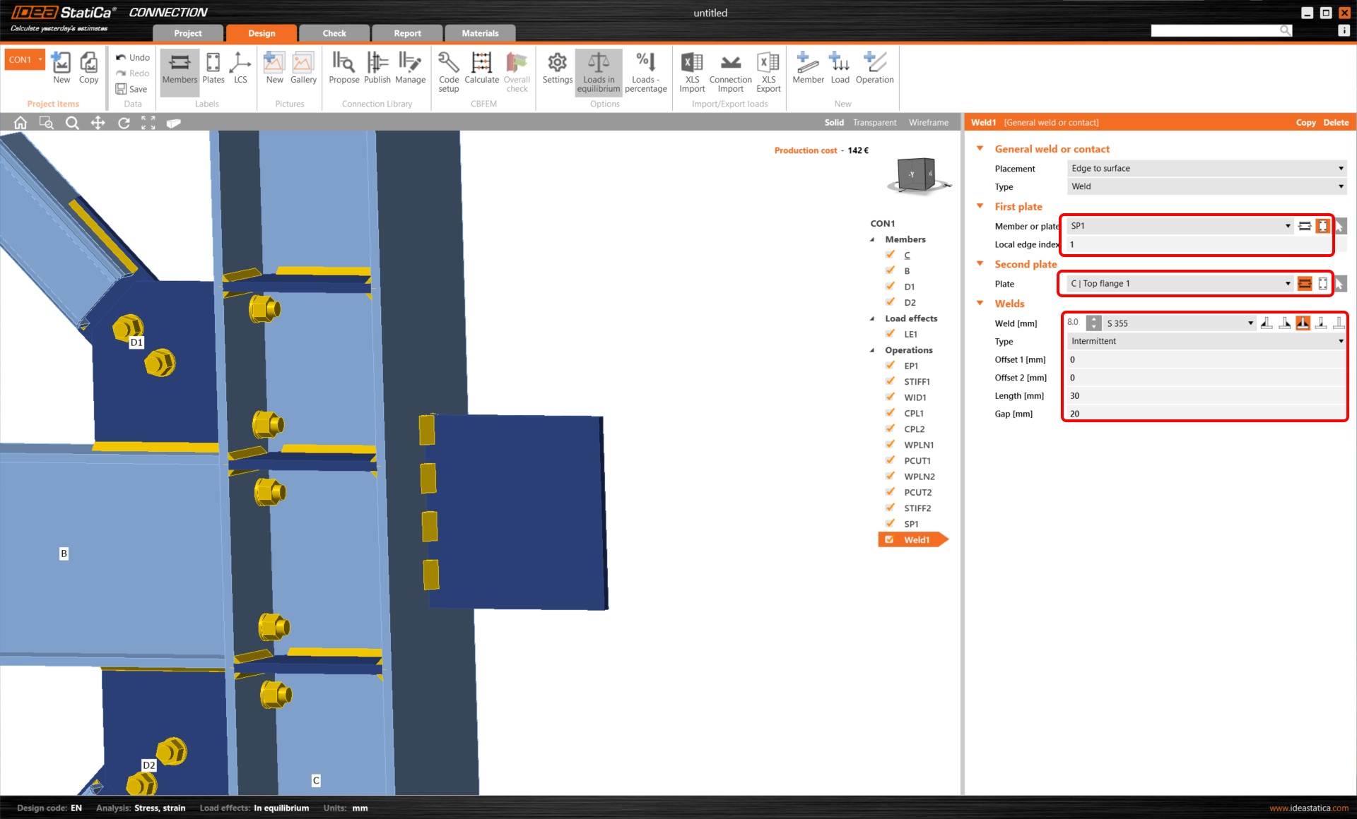
Task: Open the Materials ribbon tab
Action: click(480, 32)
